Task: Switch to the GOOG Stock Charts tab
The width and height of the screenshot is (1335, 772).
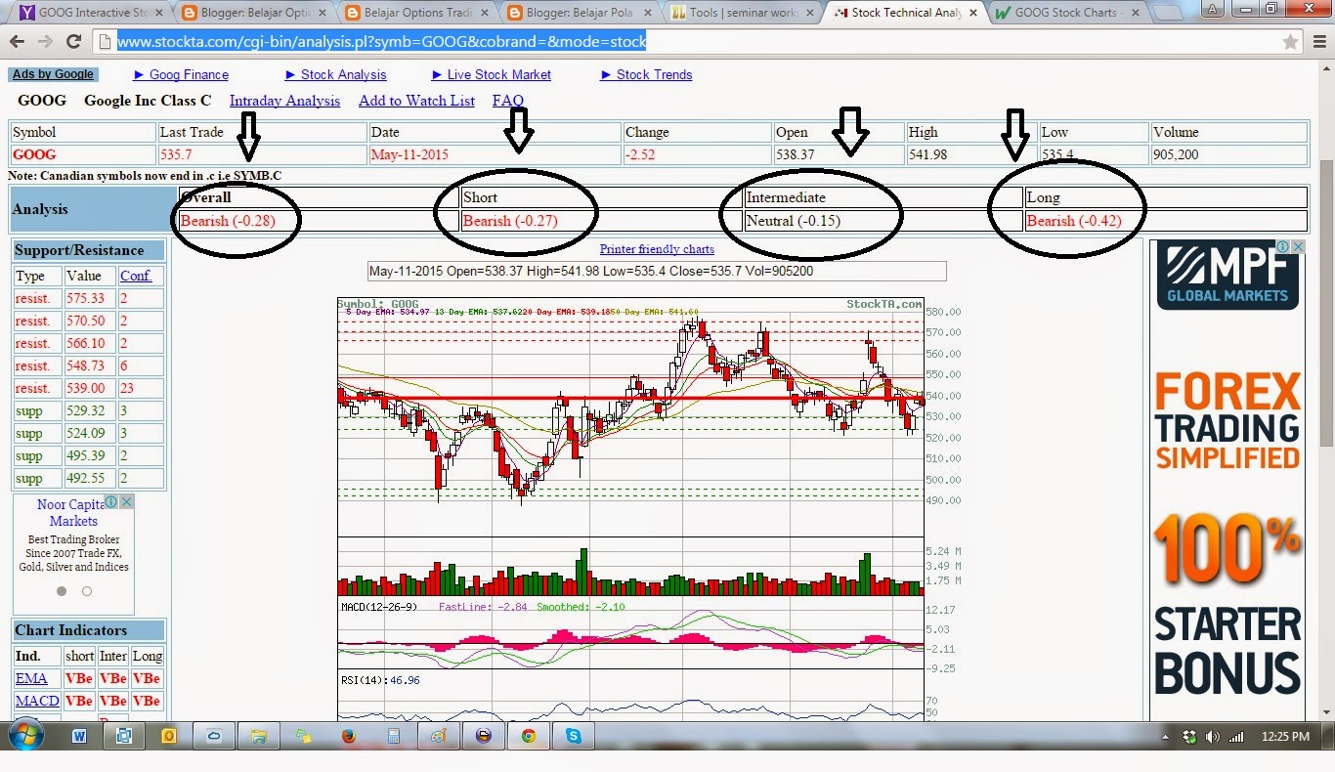Action: pyautogui.click(x=1065, y=13)
